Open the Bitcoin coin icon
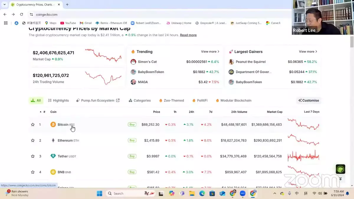Screen dimensions: 354x199 pos(53,125)
